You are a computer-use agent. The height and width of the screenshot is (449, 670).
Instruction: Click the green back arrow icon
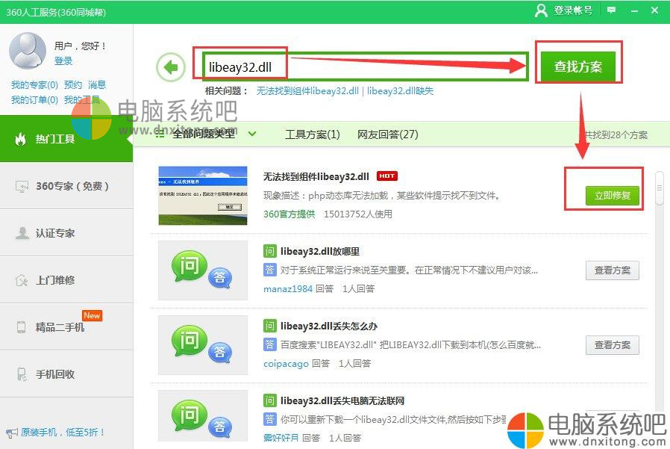[171, 67]
